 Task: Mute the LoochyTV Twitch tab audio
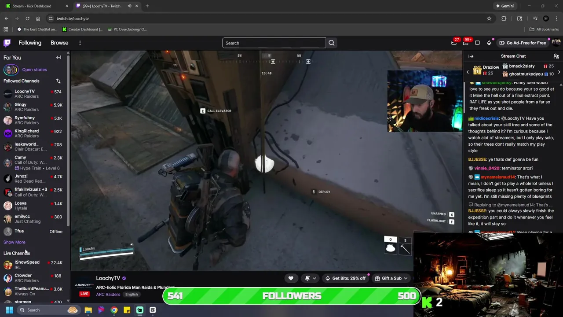[129, 6]
